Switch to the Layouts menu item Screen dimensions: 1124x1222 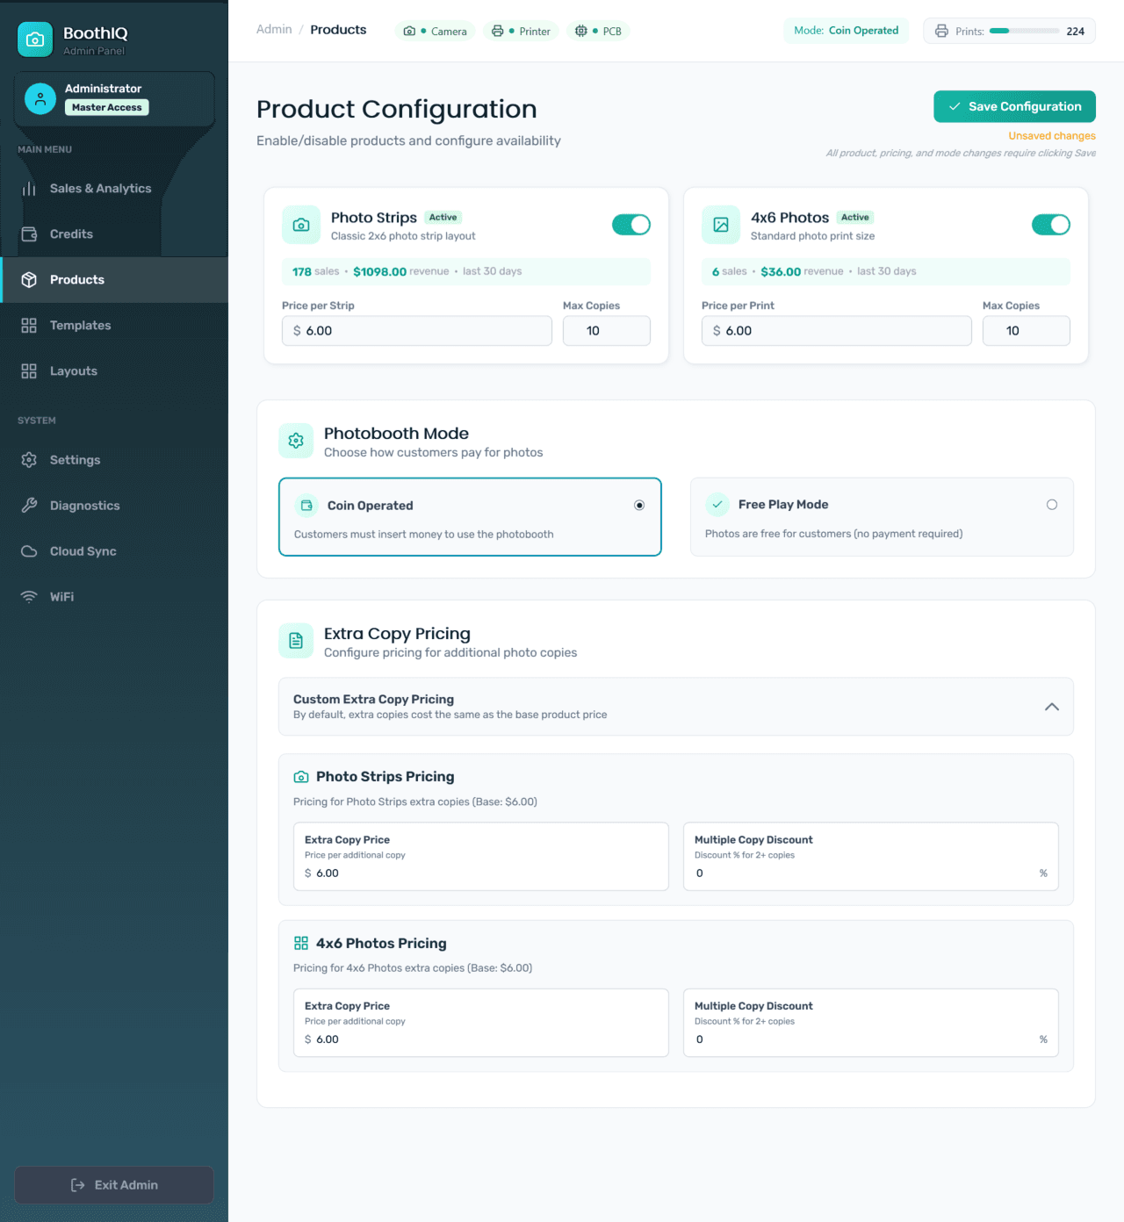point(73,371)
